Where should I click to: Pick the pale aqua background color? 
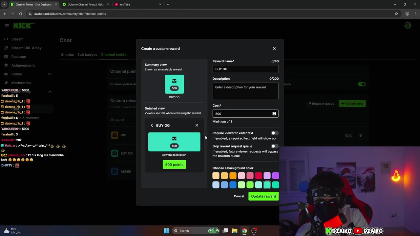tap(259, 185)
